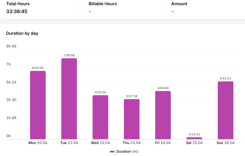This screenshot has width=245, height=156.
Task: Click the Sun 26.04 axis label
Action: 225,143
